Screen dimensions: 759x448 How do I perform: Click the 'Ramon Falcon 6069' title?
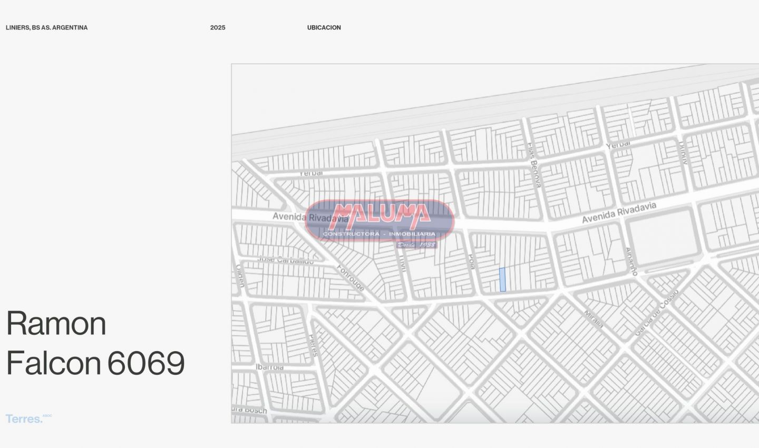coord(95,343)
